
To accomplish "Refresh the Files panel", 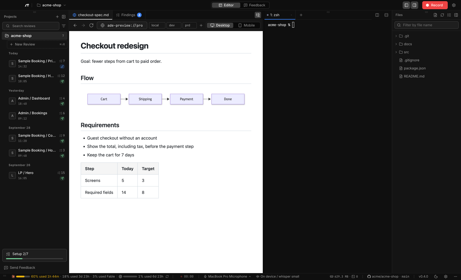I will coord(442,15).
